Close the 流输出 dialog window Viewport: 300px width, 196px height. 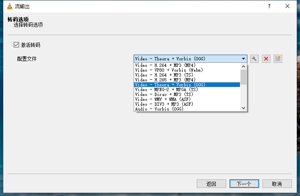point(287,6)
